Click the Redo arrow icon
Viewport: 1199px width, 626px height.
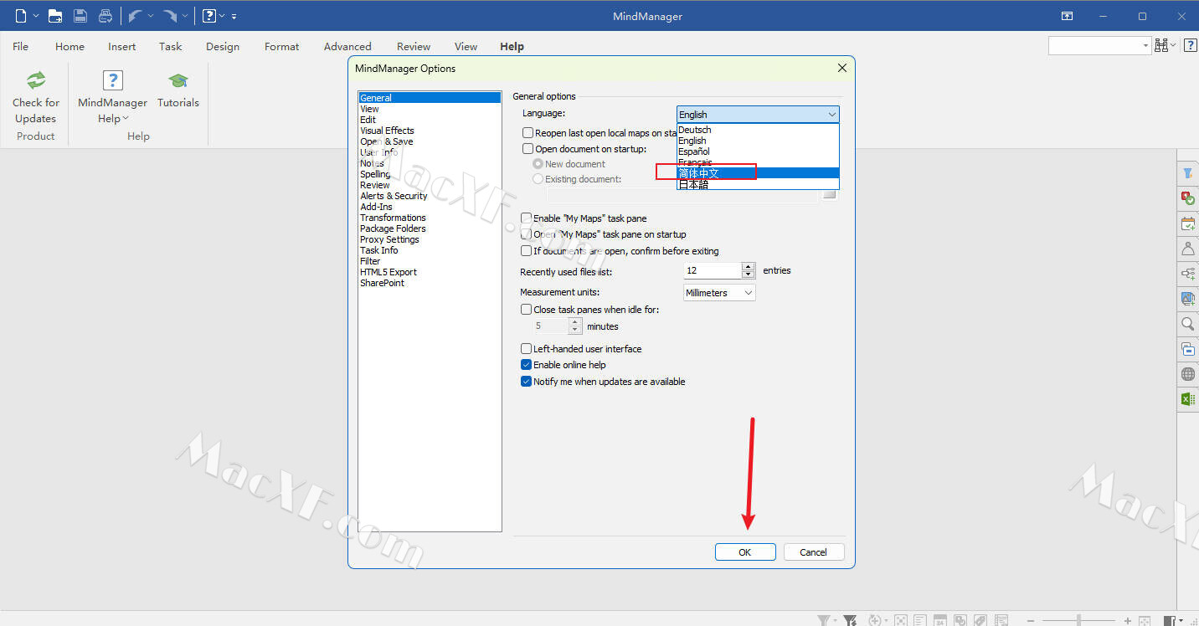click(x=169, y=15)
